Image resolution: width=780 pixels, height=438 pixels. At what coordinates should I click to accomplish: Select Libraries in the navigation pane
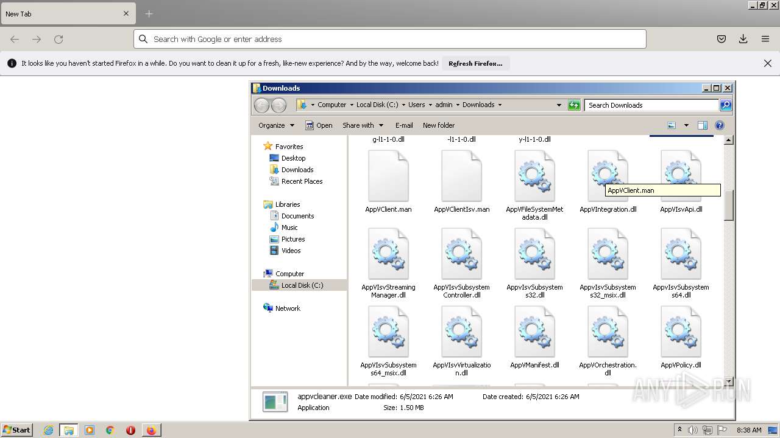(288, 204)
